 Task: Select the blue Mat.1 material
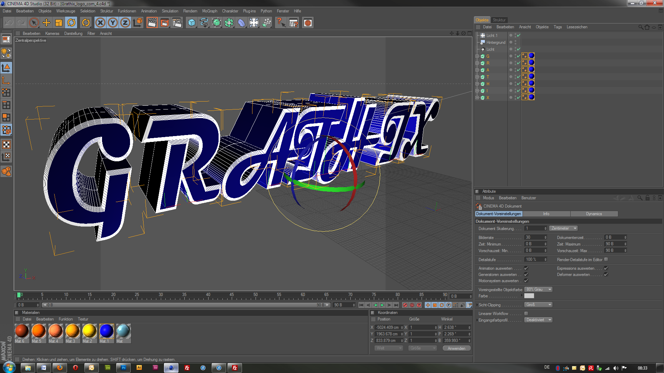(106, 331)
